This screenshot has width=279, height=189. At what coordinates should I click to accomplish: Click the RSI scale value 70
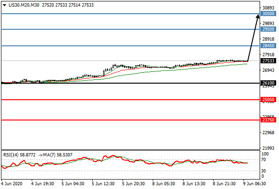pos(264,160)
